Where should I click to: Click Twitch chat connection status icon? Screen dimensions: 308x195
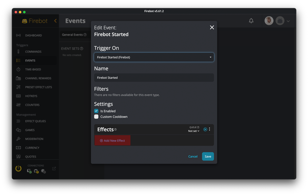[29, 171]
